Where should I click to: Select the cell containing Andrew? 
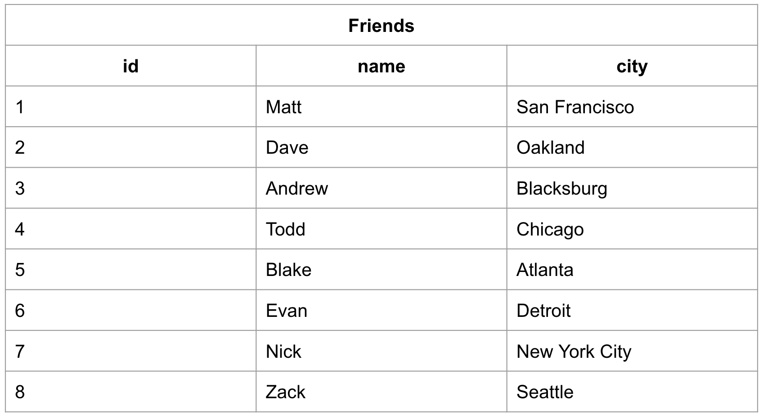(x=297, y=188)
